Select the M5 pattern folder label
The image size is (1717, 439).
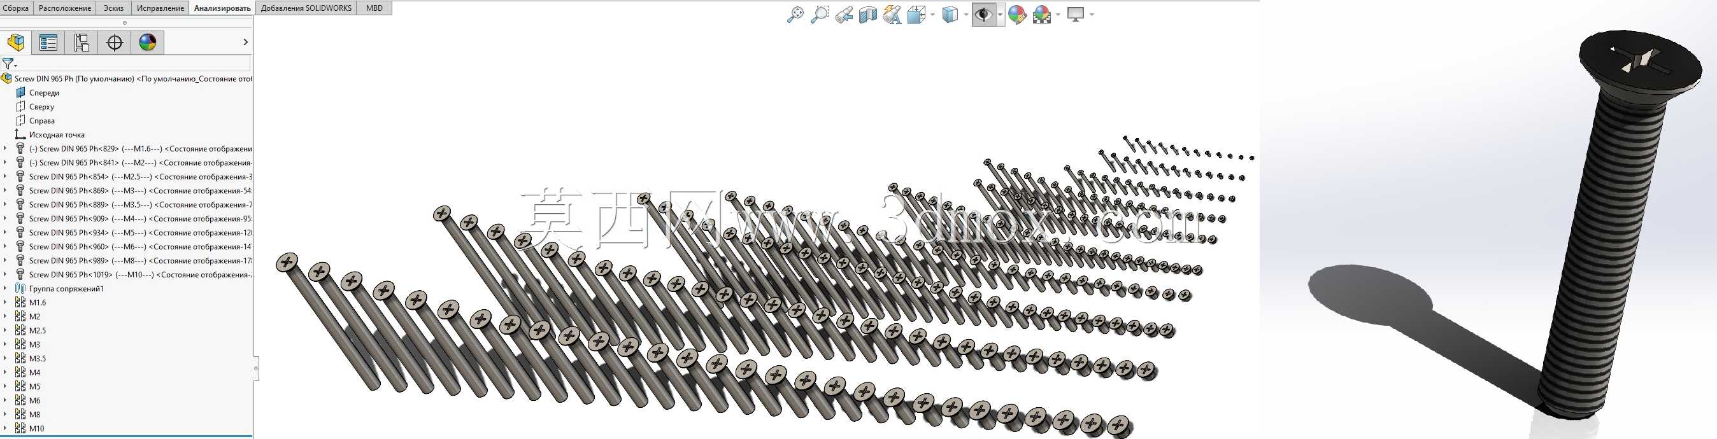pos(34,386)
